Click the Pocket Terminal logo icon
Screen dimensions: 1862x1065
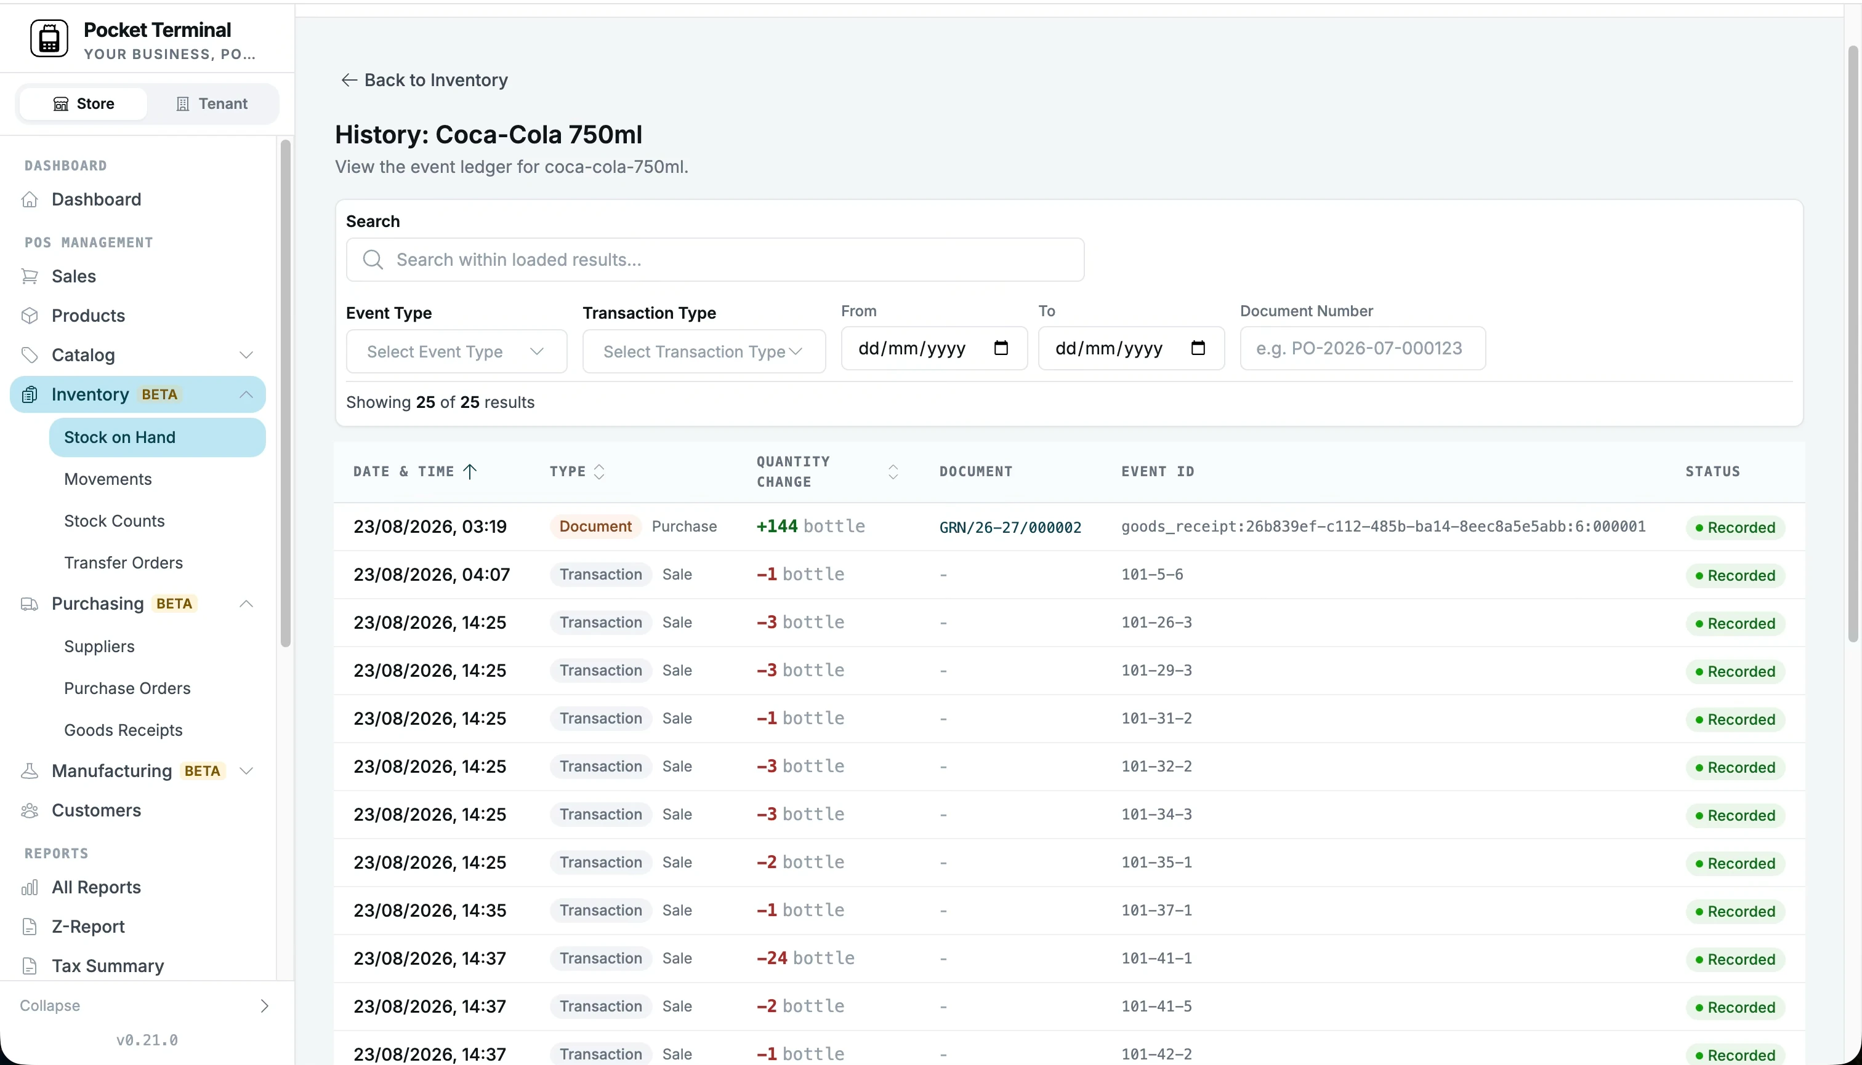(49, 39)
